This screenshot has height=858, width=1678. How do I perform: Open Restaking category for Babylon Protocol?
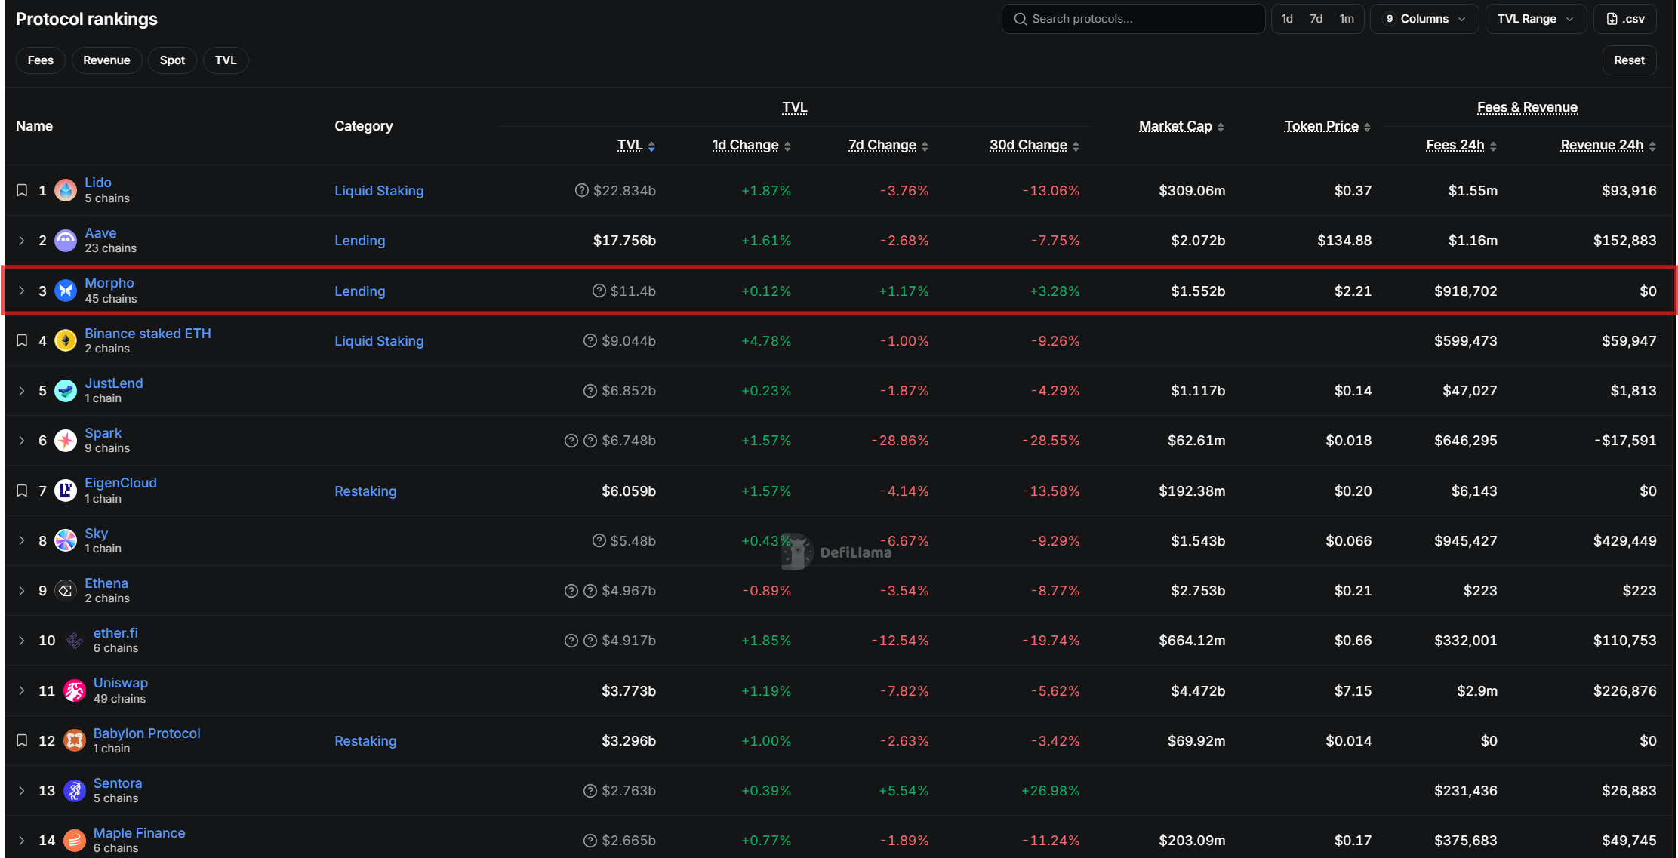(x=365, y=741)
